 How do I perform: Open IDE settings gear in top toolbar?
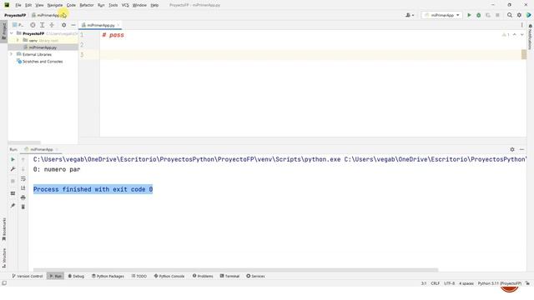click(519, 15)
